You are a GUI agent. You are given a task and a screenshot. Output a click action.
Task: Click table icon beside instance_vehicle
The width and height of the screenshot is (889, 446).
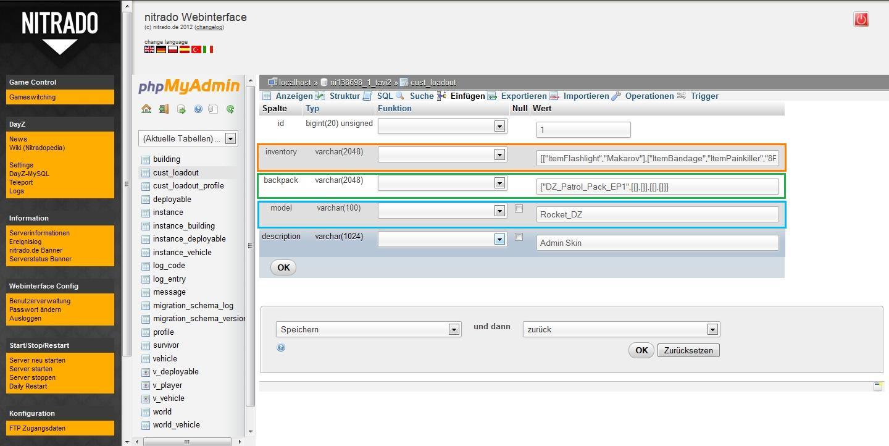146,253
